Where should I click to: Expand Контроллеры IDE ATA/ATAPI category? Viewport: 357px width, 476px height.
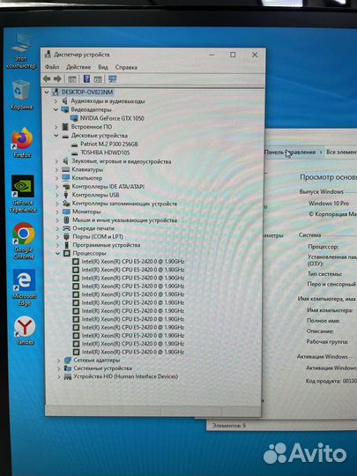(x=57, y=187)
